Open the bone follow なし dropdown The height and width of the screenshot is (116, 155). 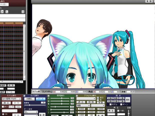[x=31, y=112]
